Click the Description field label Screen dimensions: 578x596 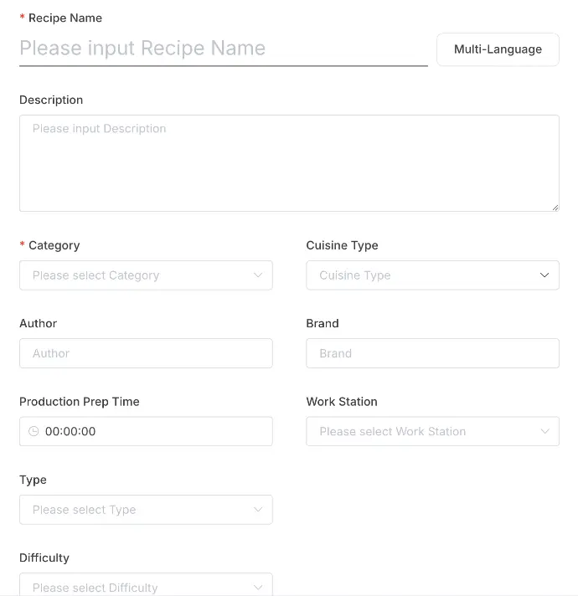[x=51, y=100]
